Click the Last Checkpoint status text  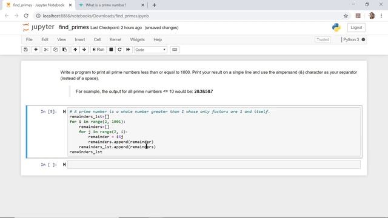tap(116, 28)
